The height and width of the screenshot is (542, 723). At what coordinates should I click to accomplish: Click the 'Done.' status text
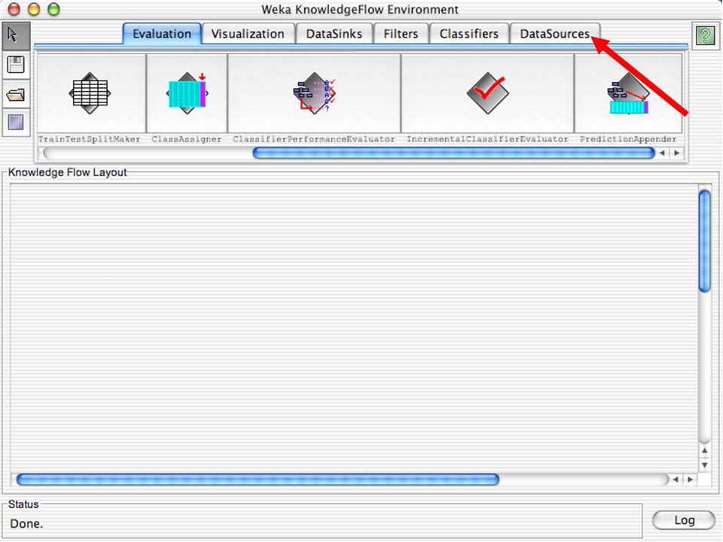27,524
